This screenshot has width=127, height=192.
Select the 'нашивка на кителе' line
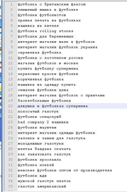tap(38, 26)
